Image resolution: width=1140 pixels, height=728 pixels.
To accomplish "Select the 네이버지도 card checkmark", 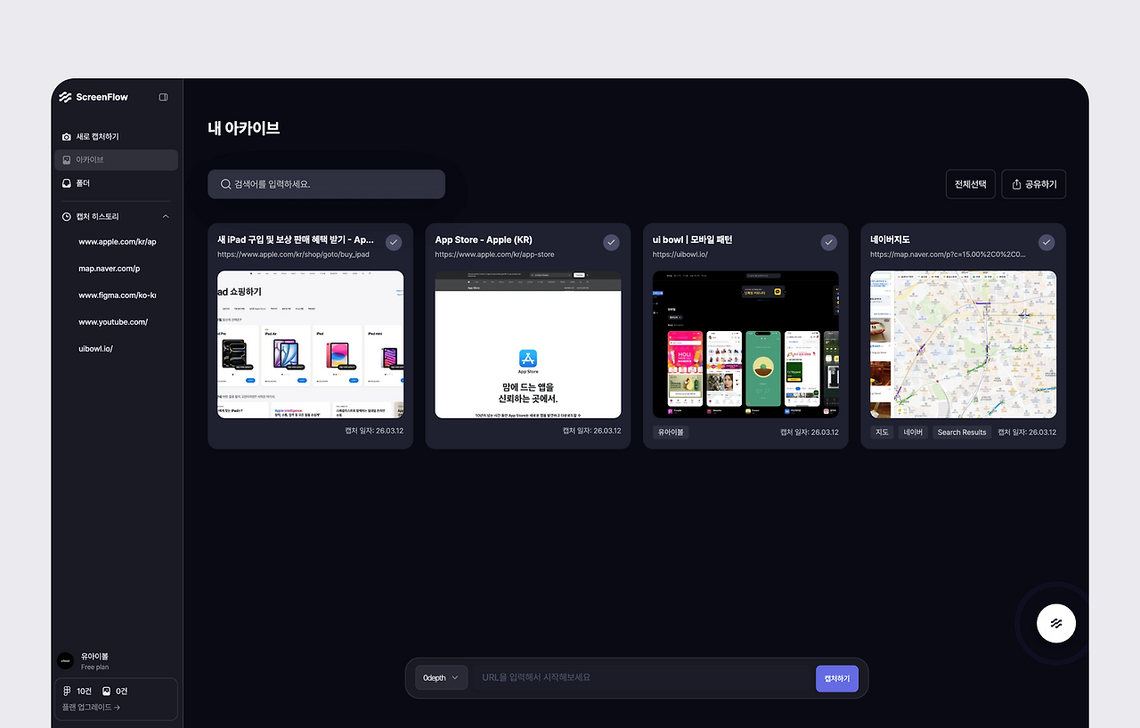I will click(1046, 242).
